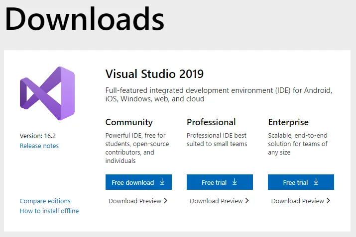Screen dimensions: 356x237
Task: Click the download arrow icon on Professional Free trial
Action: pyautogui.click(x=235, y=182)
